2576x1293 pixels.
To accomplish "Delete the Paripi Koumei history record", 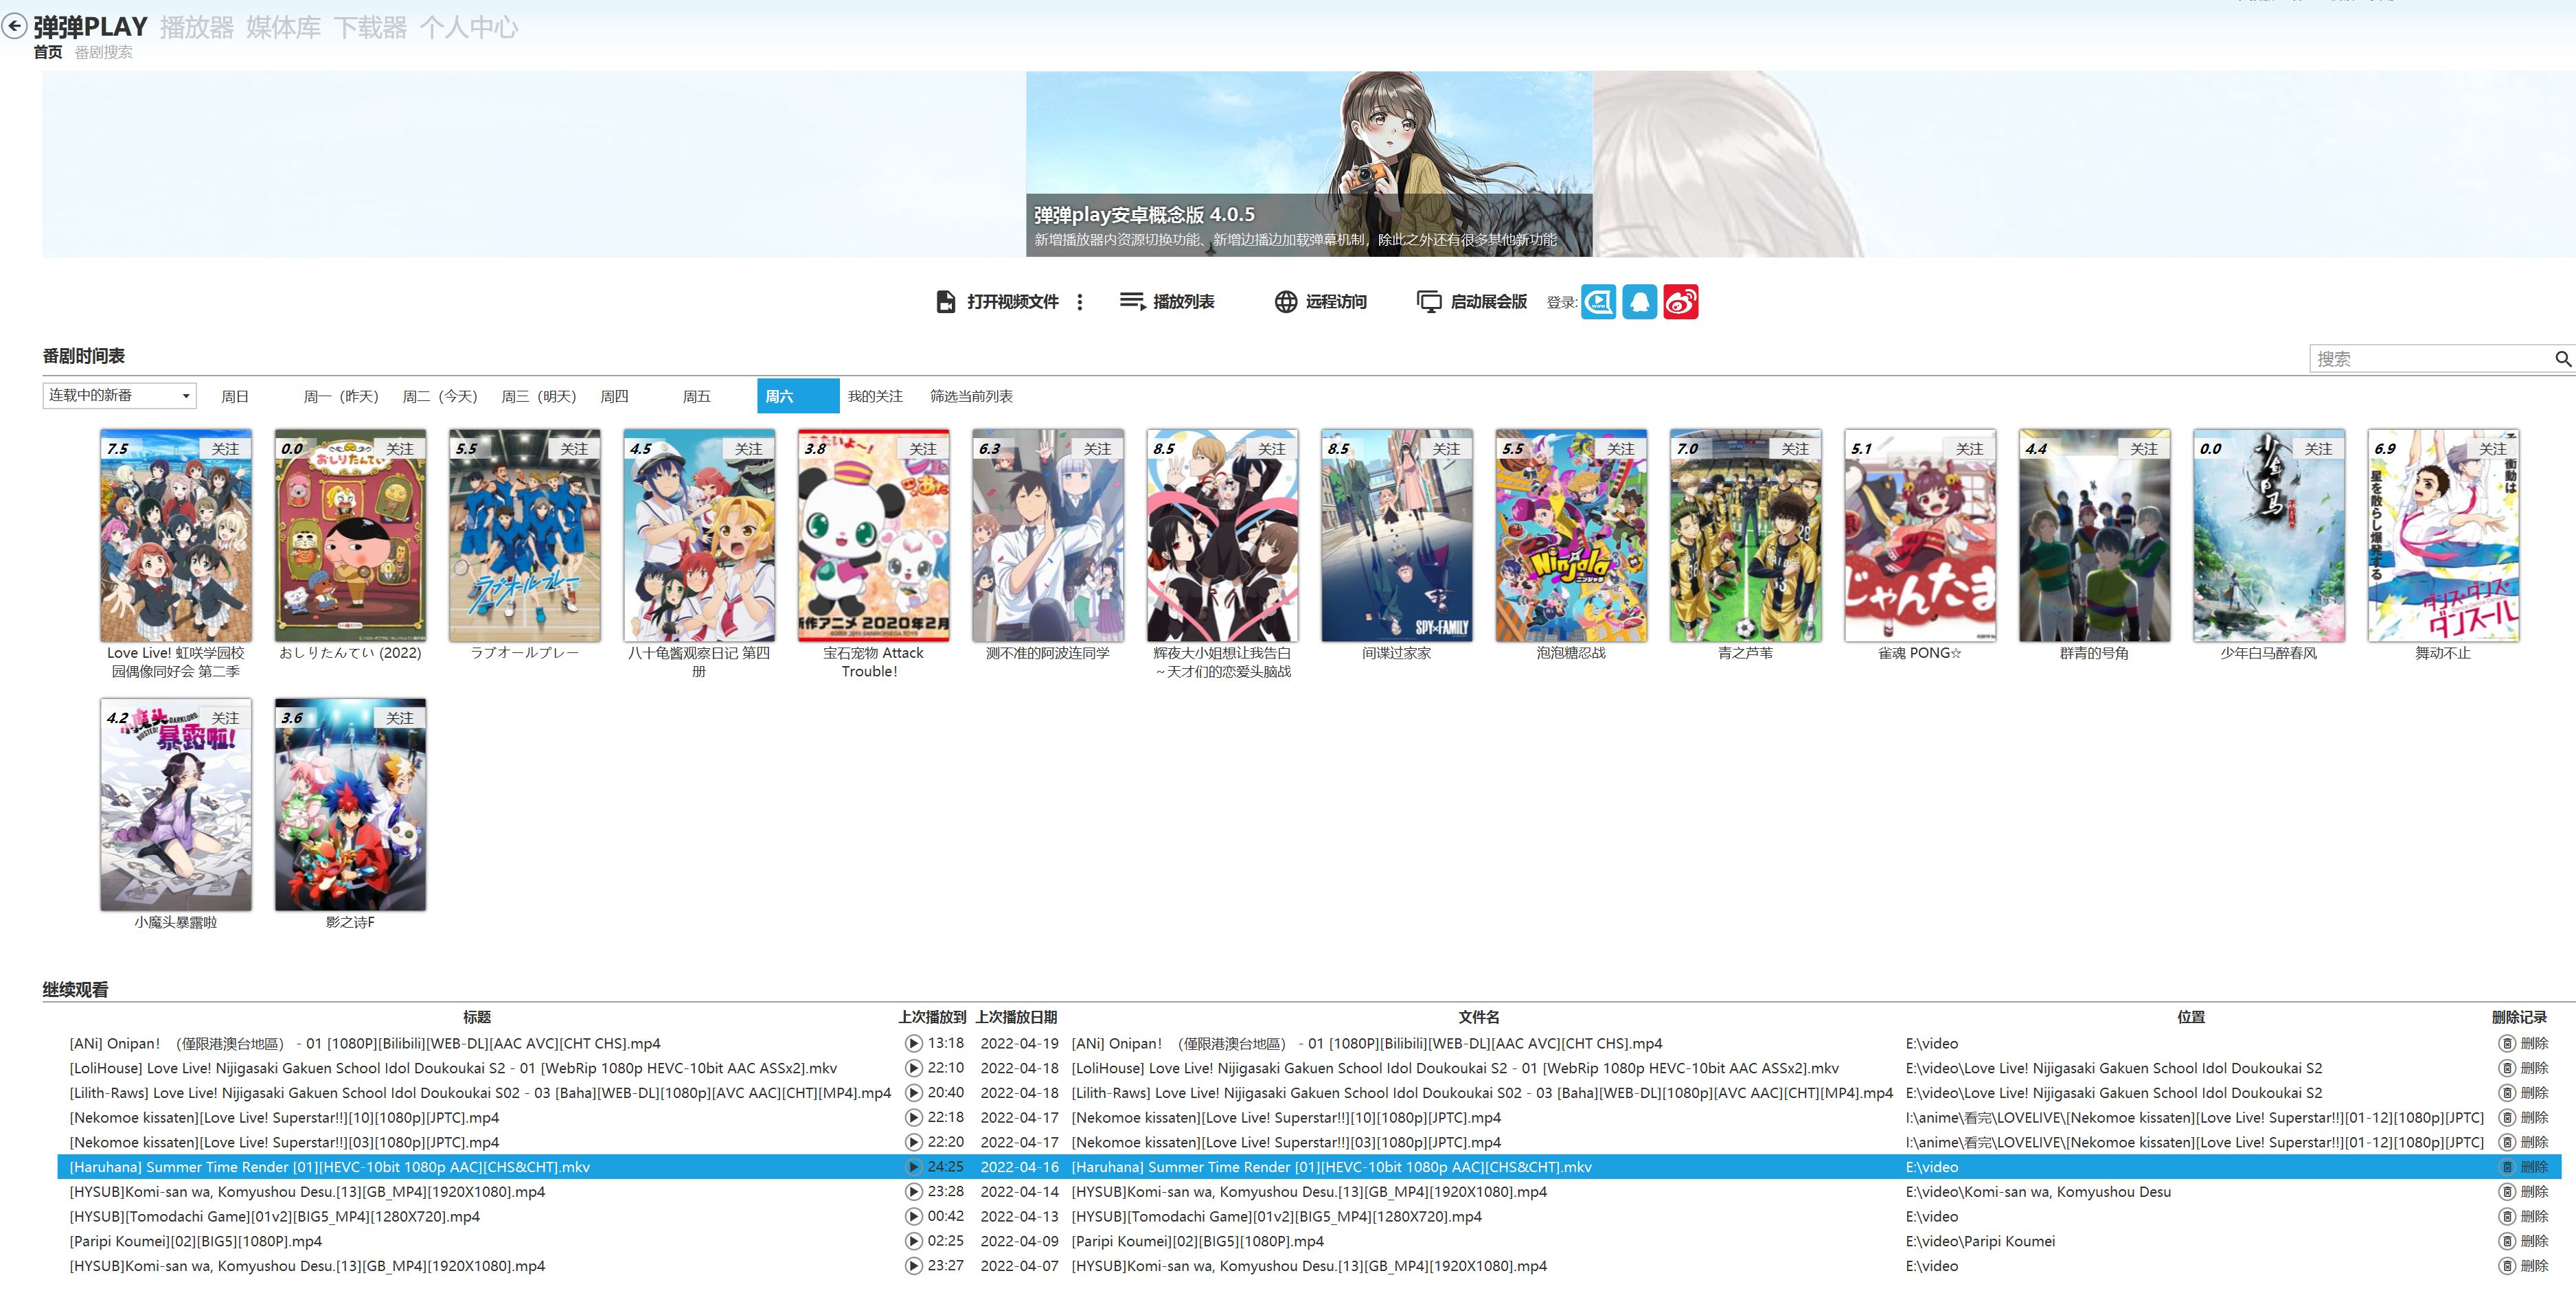I will coord(2524,1241).
